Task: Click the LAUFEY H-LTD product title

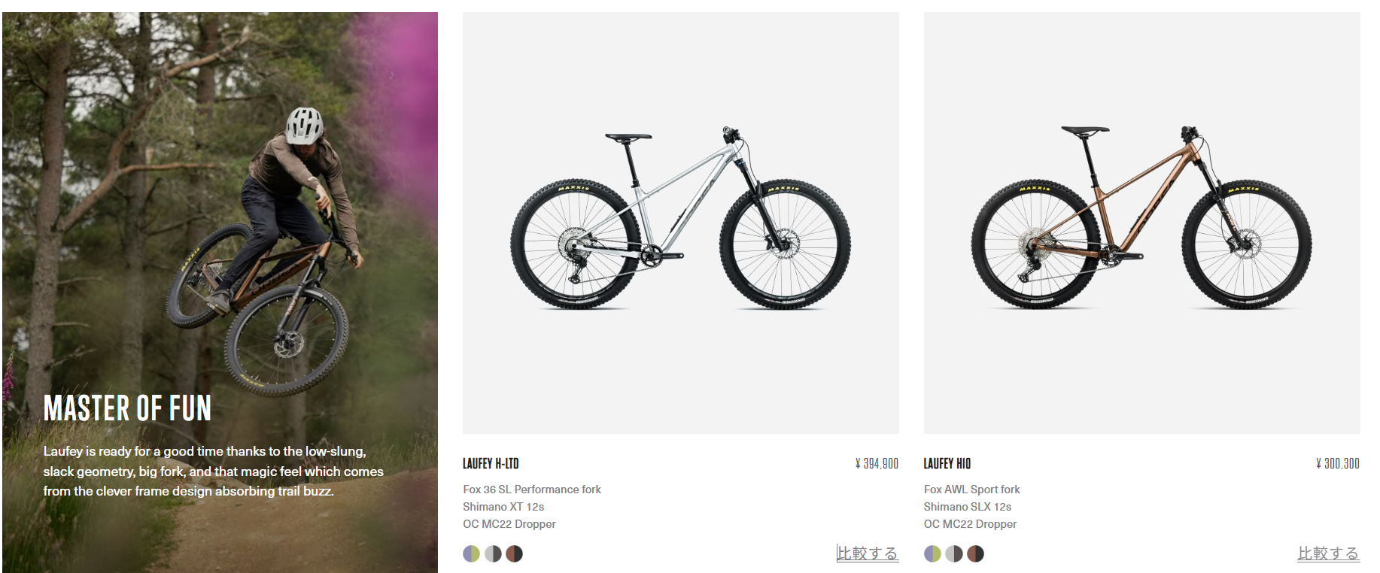Action: click(491, 464)
